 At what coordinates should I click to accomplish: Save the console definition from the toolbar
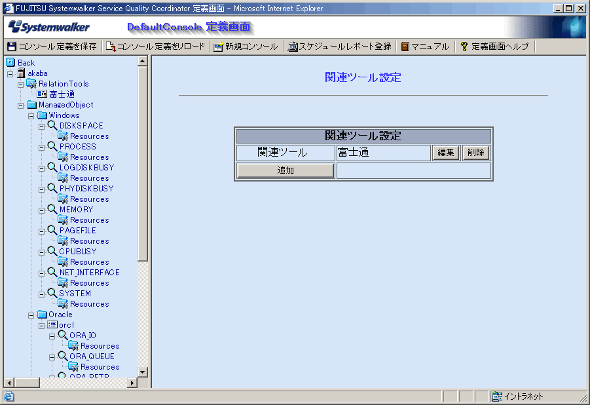pyautogui.click(x=52, y=47)
